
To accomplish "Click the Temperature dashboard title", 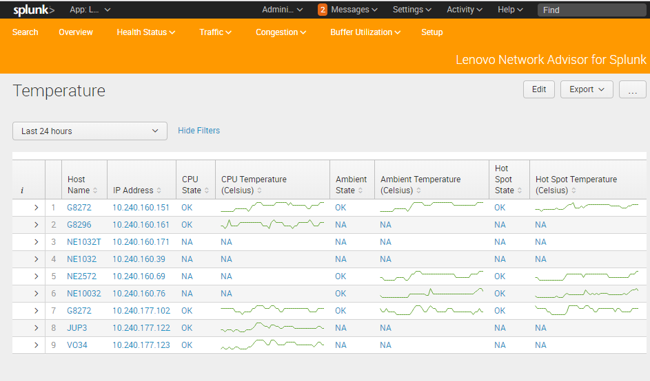I will (x=59, y=91).
